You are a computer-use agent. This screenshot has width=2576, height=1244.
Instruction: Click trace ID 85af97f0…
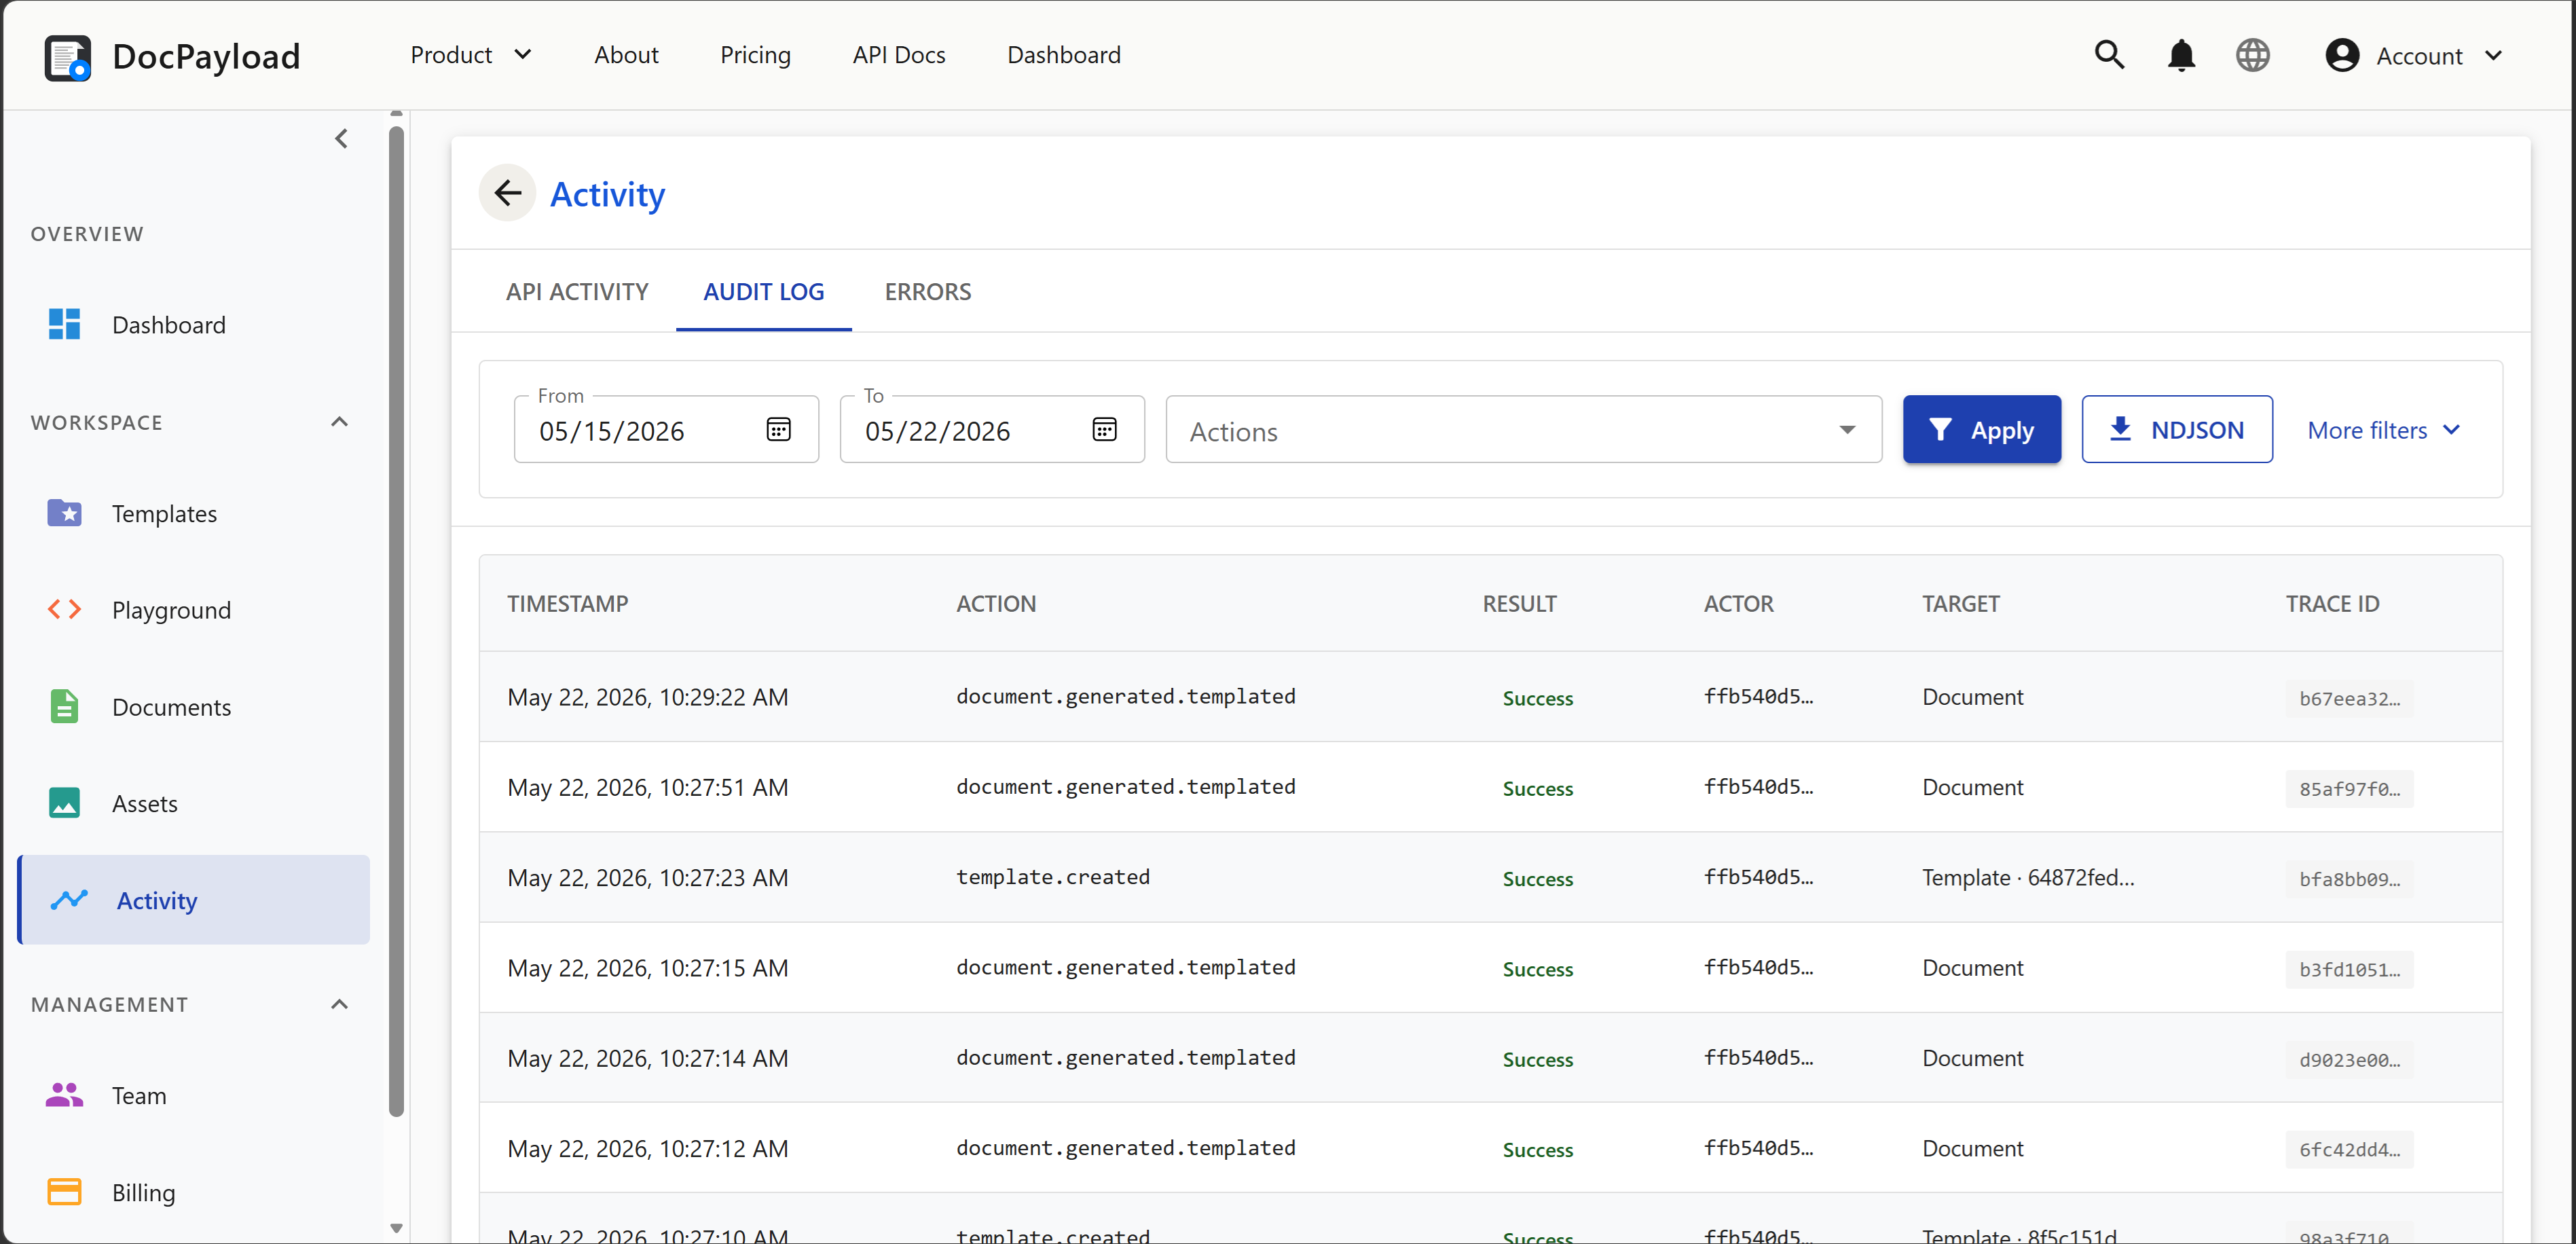[x=2349, y=788]
